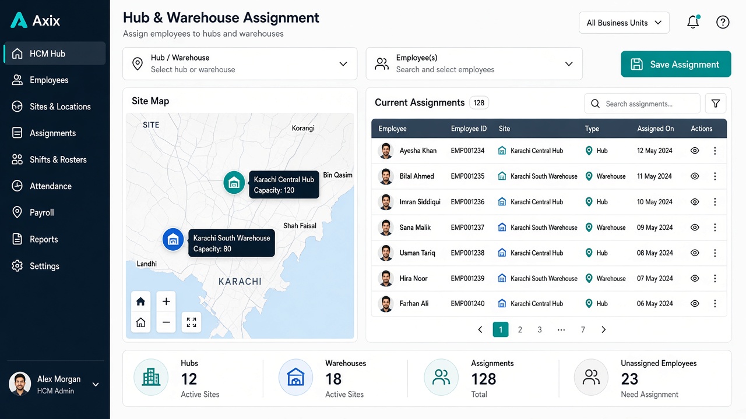The image size is (746, 419).
Task: Open Employees in the sidebar
Action: coord(54,80)
